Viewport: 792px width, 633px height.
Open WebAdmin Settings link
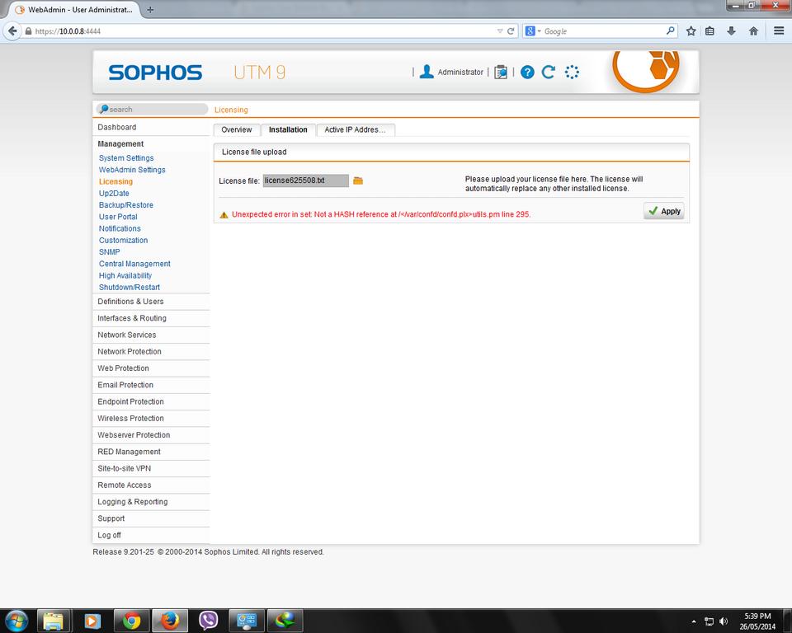click(x=132, y=170)
